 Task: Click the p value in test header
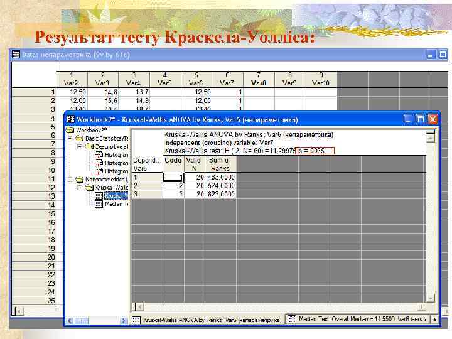tap(315, 151)
